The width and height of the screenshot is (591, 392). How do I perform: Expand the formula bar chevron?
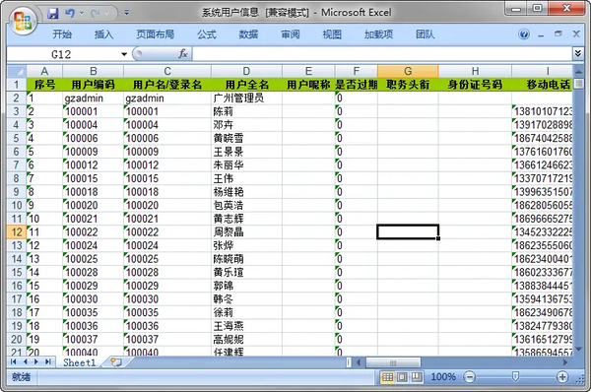click(x=577, y=53)
